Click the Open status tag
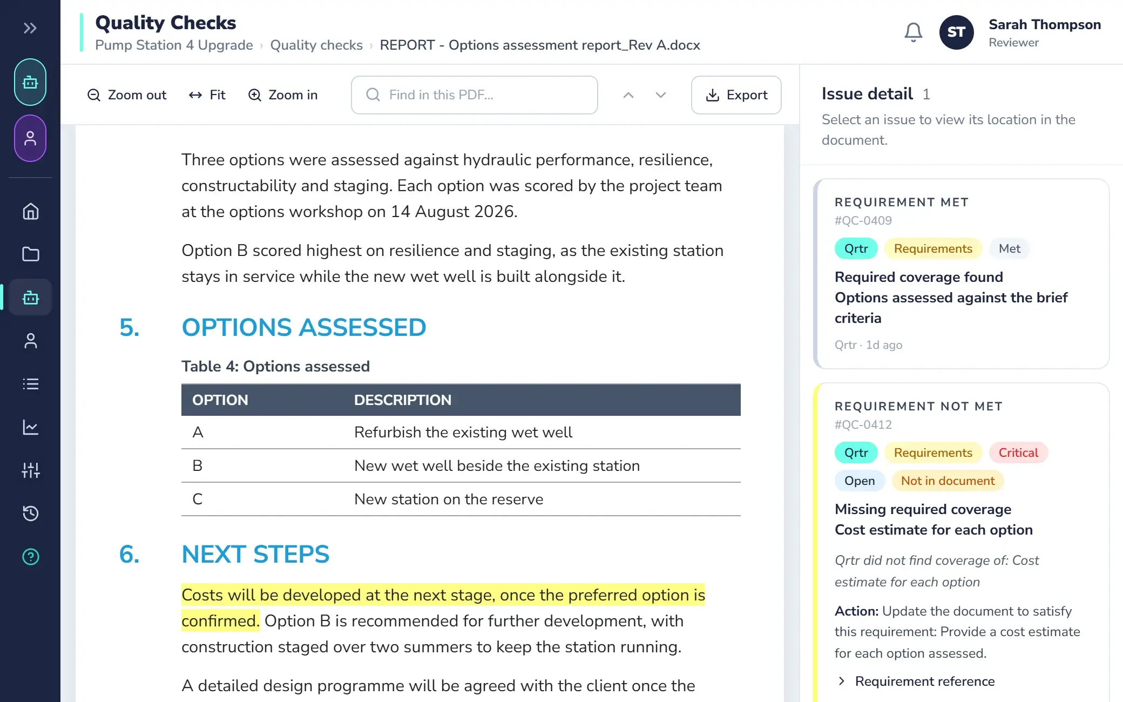This screenshot has width=1123, height=702. [x=860, y=481]
